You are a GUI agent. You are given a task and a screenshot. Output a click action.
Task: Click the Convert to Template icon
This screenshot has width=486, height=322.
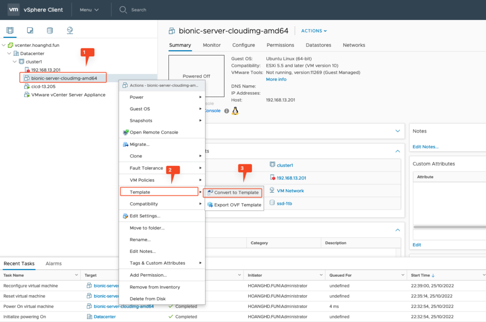[x=210, y=192]
